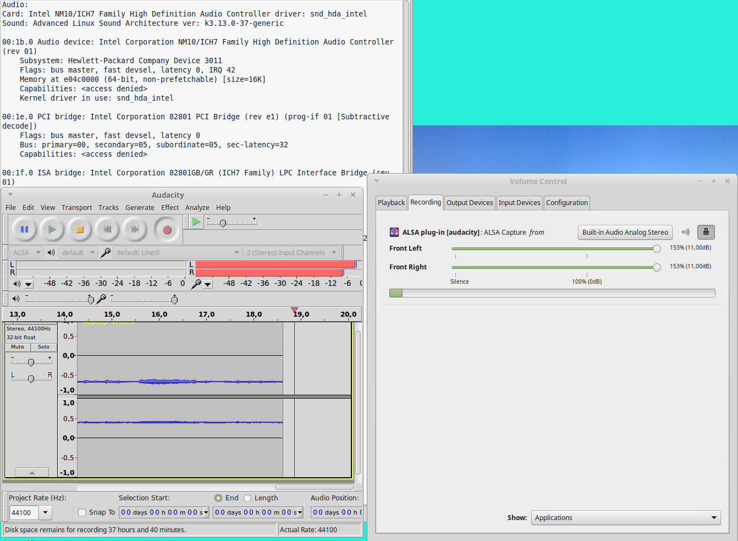Click the input meter microphone icon
This screenshot has width=738, height=541.
[x=196, y=284]
